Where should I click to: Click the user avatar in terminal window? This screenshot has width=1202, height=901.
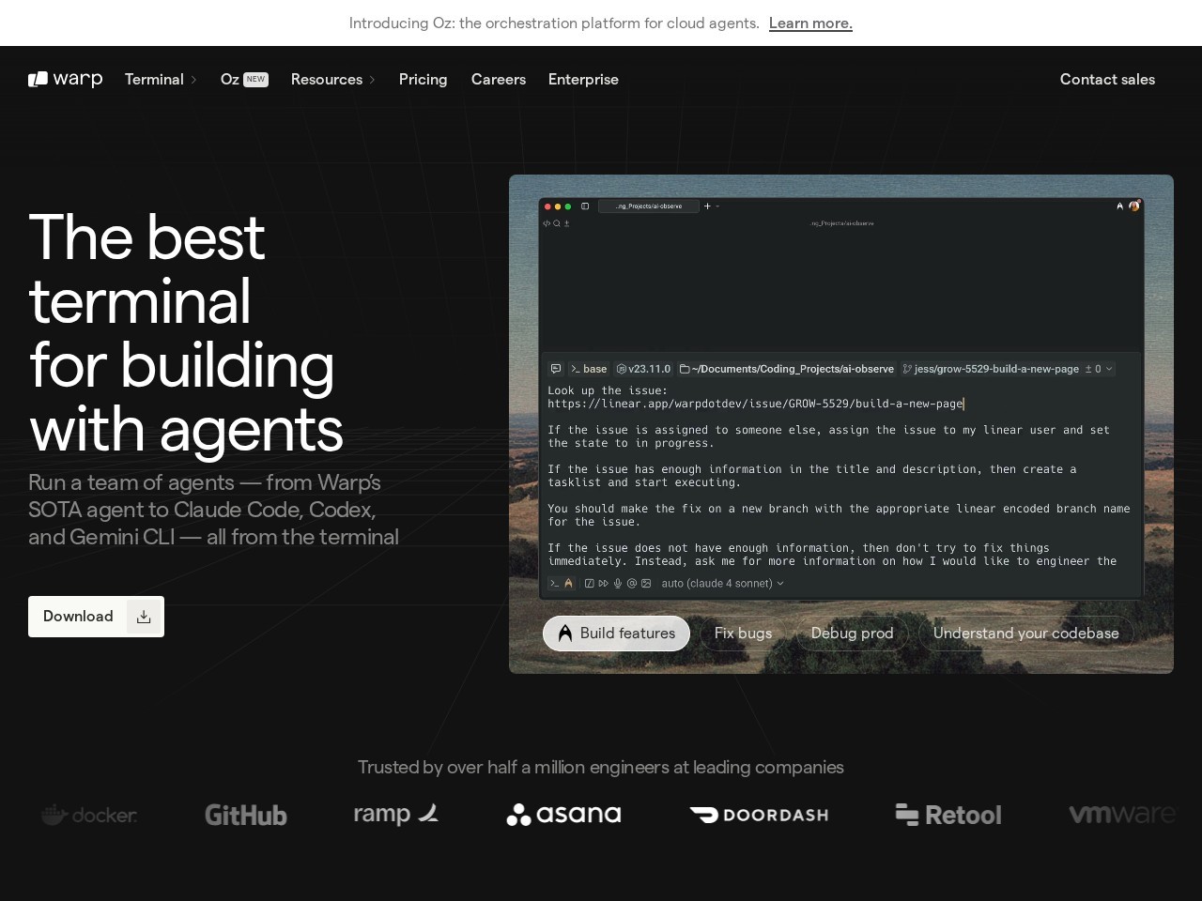tap(1134, 206)
